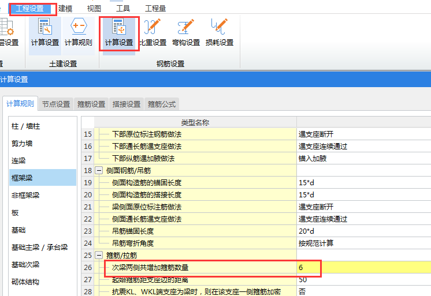Select 基础主梁 / 承台梁 in list
This screenshot has width=431, height=296.
coord(43,247)
